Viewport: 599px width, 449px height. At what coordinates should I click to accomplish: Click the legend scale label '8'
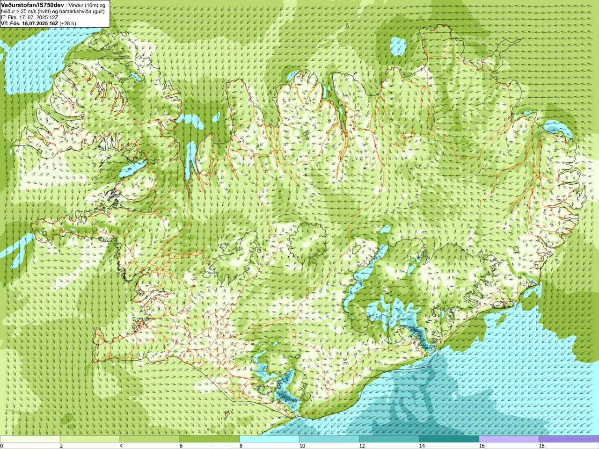click(x=241, y=446)
